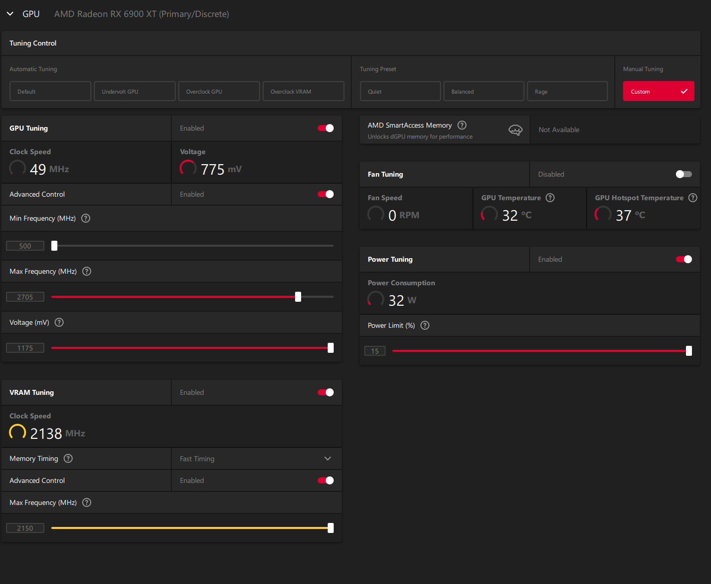711x584 pixels.
Task: Click the GPU voltage gauge
Action: [188, 168]
